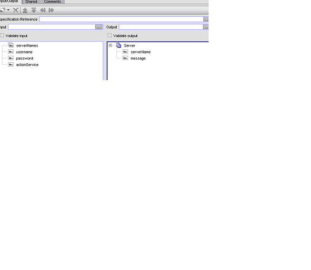Browse for Input specification with ellipsis button

coord(99,27)
